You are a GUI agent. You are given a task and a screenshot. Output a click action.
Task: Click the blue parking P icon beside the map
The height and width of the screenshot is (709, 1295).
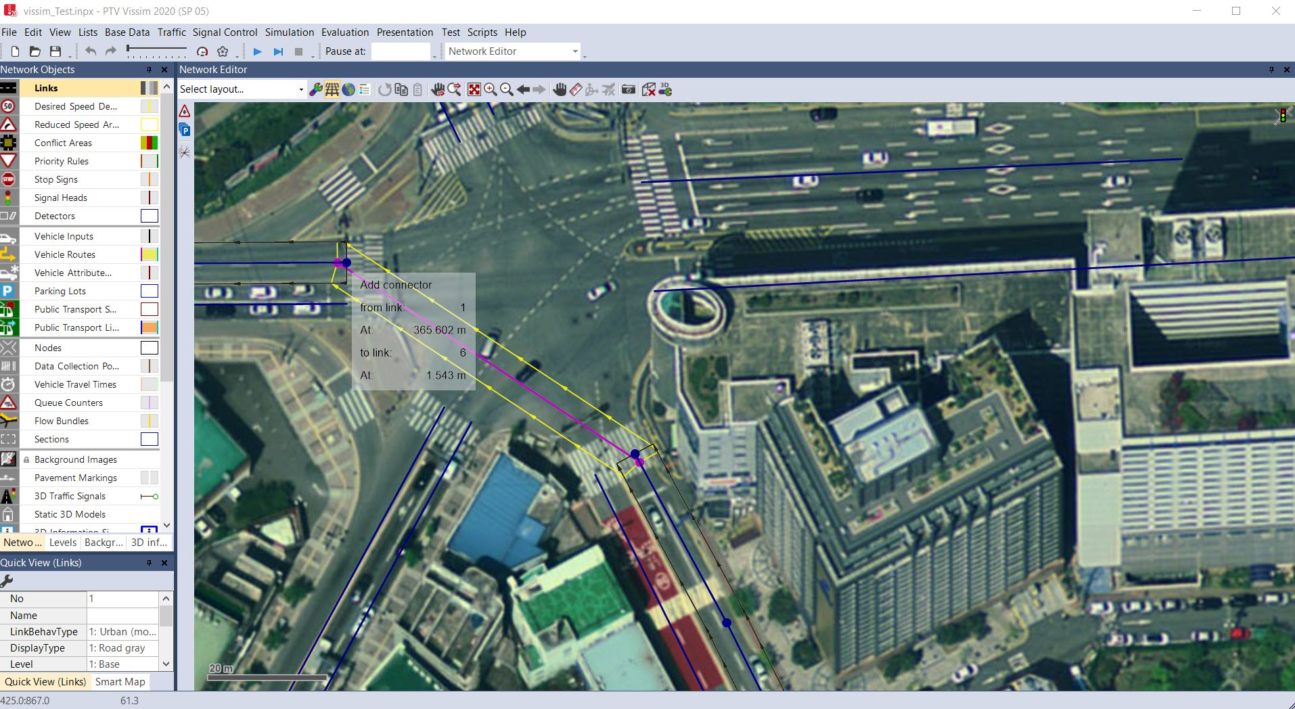(185, 130)
